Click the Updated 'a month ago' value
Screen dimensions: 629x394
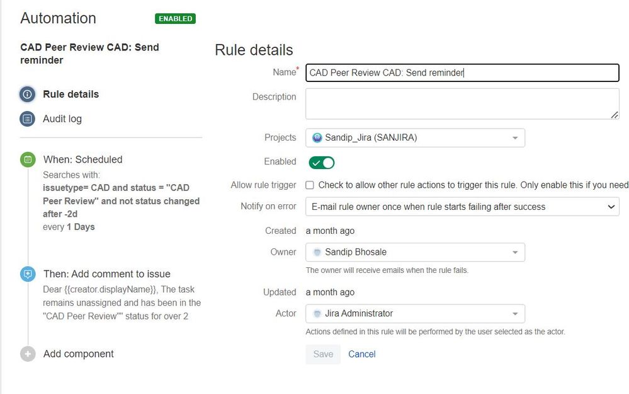[330, 293]
